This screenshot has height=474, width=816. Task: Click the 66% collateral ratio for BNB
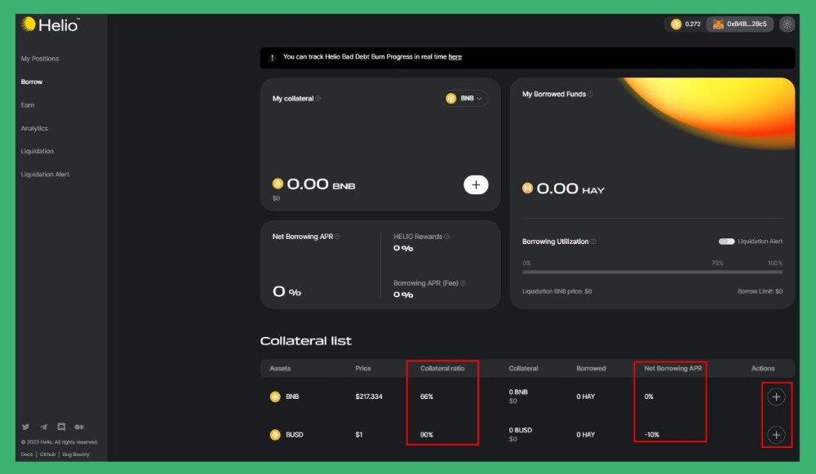(x=427, y=396)
